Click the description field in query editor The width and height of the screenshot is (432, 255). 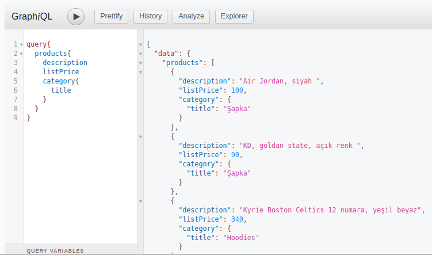point(64,63)
